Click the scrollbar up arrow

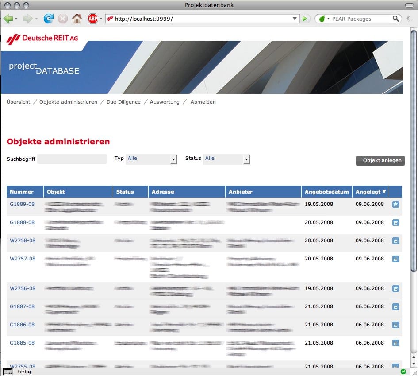(x=414, y=357)
